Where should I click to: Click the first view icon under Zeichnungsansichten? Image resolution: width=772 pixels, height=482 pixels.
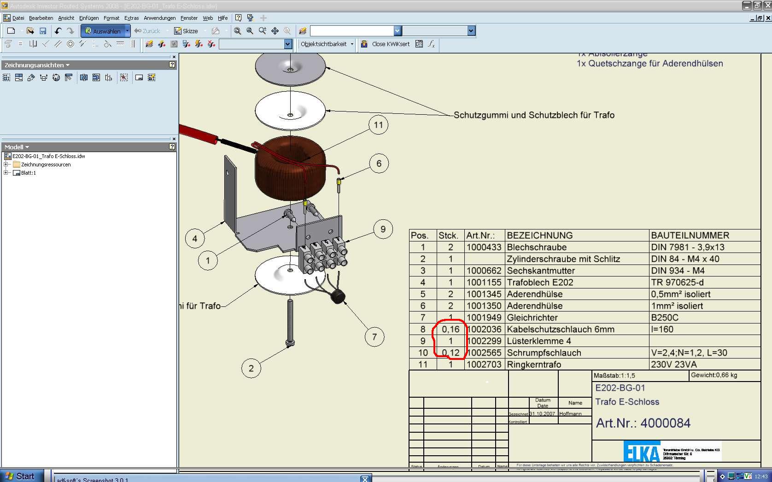point(6,77)
